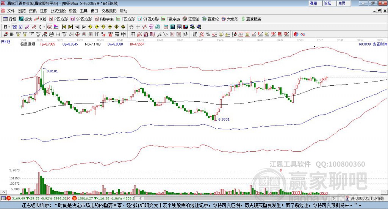Jump to last bar with green skip-forward icon
The image size is (388, 209).
(70, 27)
